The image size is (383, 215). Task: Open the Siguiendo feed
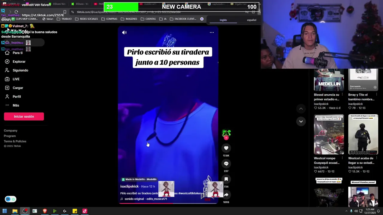[16, 70]
